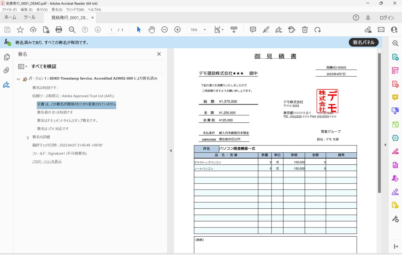Click the Zoom in plus icon
Screen dimensions: 402x255
click(x=177, y=30)
